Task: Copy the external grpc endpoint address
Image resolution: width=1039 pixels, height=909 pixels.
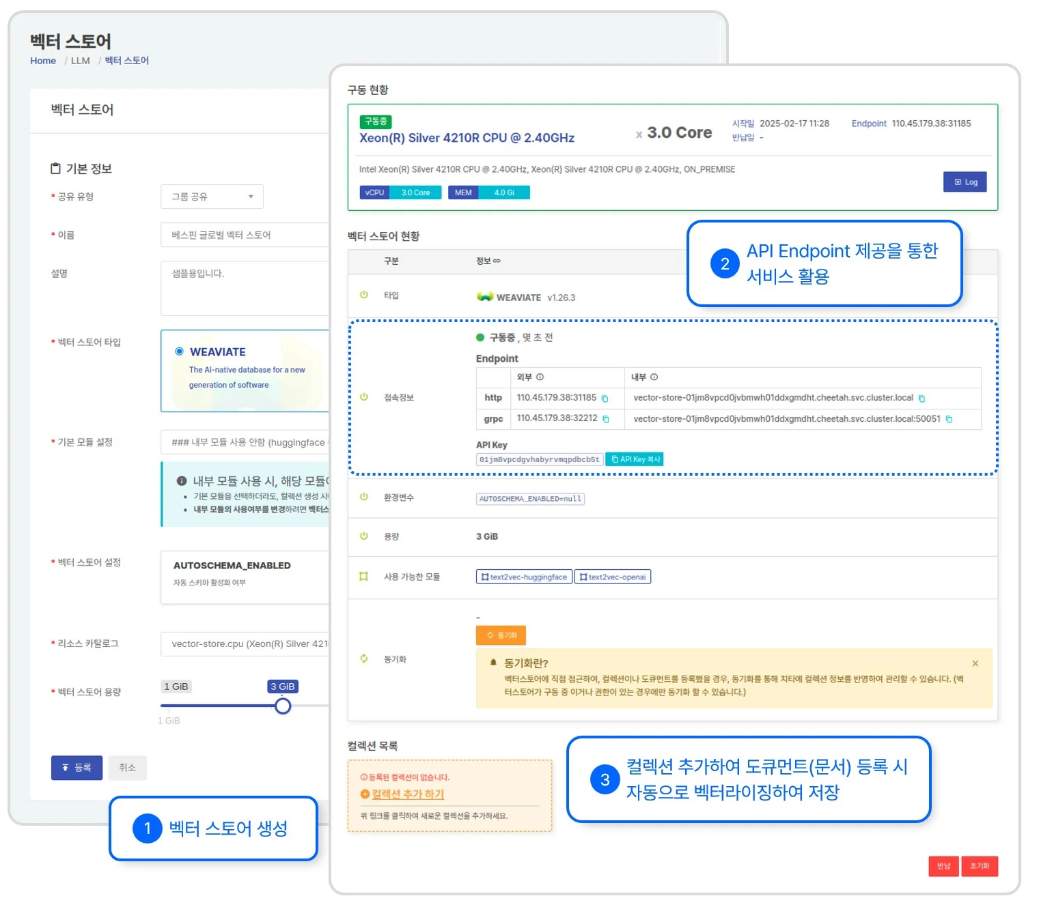Action: [605, 419]
